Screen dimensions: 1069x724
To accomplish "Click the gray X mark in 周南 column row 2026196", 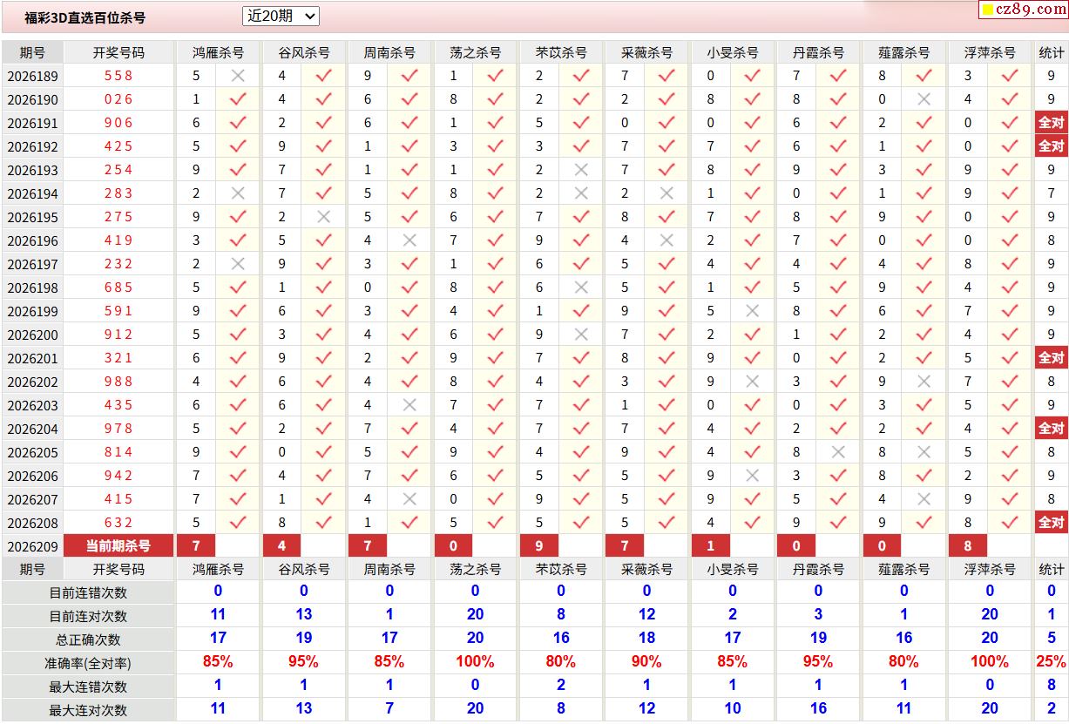I will (409, 240).
